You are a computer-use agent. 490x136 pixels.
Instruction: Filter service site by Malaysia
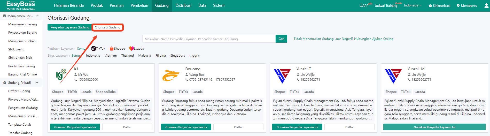point(144,56)
